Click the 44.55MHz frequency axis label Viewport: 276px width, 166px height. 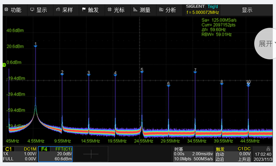pyautogui.click(x=250, y=141)
